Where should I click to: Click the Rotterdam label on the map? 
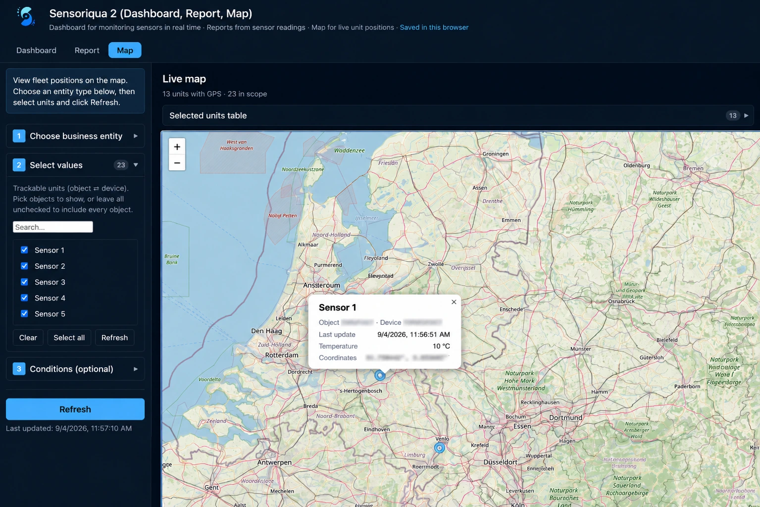(x=282, y=355)
